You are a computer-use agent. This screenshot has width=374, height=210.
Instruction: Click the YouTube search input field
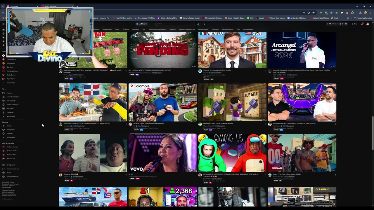[x=175, y=24]
